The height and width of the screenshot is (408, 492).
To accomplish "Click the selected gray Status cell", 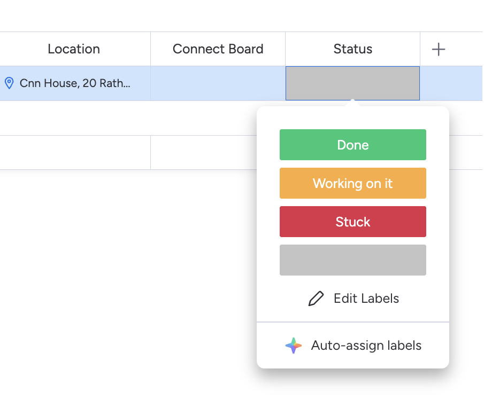I will [x=352, y=83].
